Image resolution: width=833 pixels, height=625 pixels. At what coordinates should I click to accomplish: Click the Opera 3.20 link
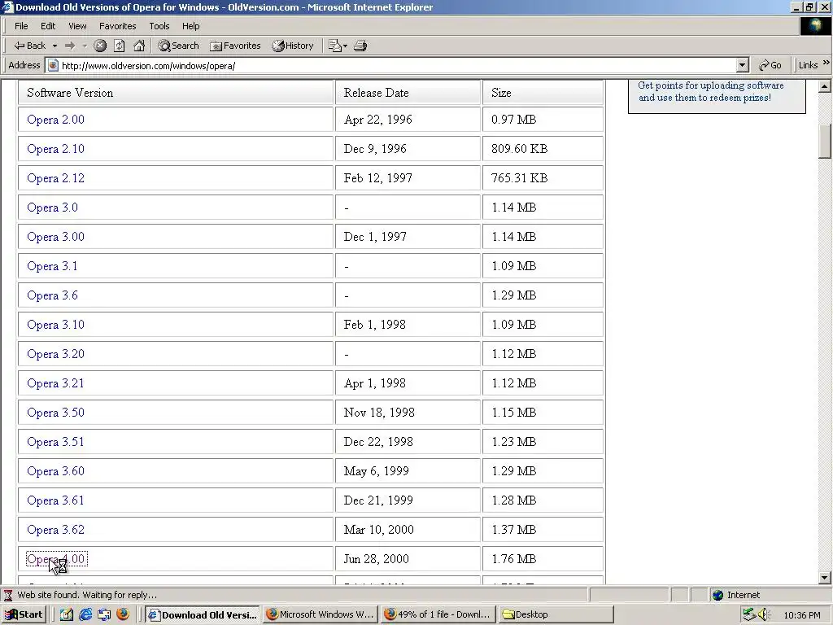(56, 354)
